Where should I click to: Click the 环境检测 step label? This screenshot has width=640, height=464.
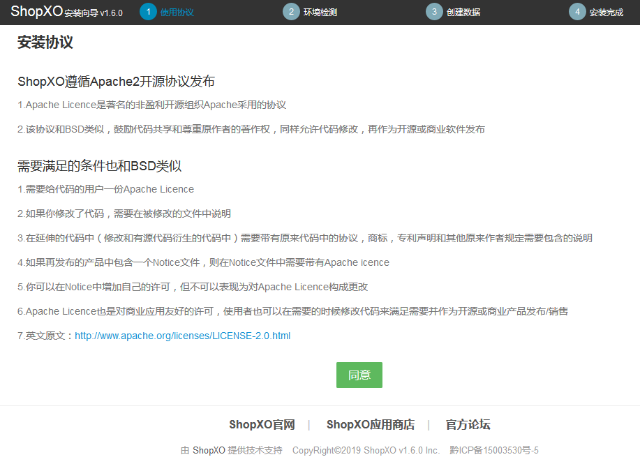pos(320,13)
